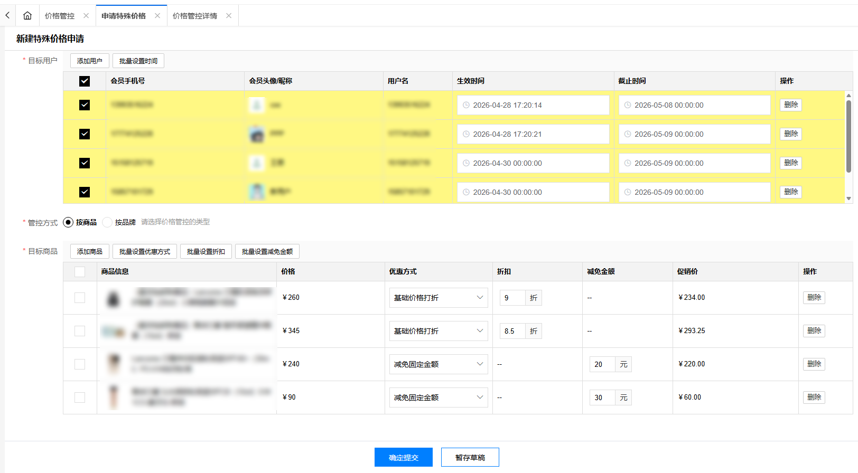858x473 pixels.
Task: Click the user table vertical scrollbar
Action: 848,137
